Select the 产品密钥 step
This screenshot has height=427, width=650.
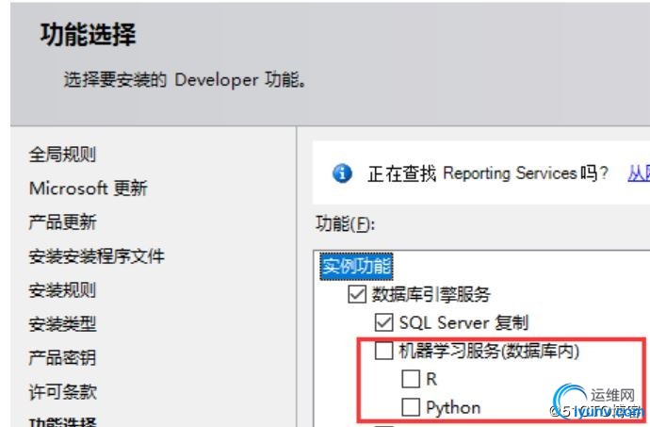62,357
